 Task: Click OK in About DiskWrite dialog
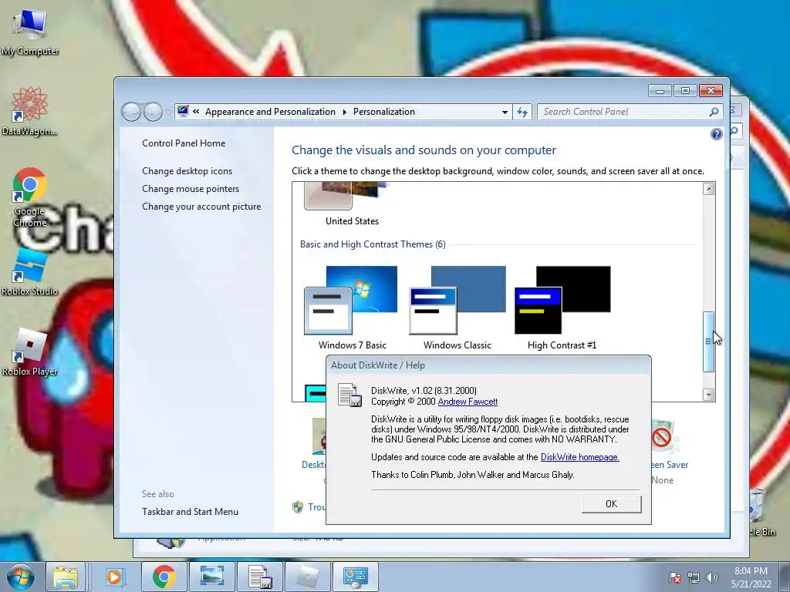[611, 504]
